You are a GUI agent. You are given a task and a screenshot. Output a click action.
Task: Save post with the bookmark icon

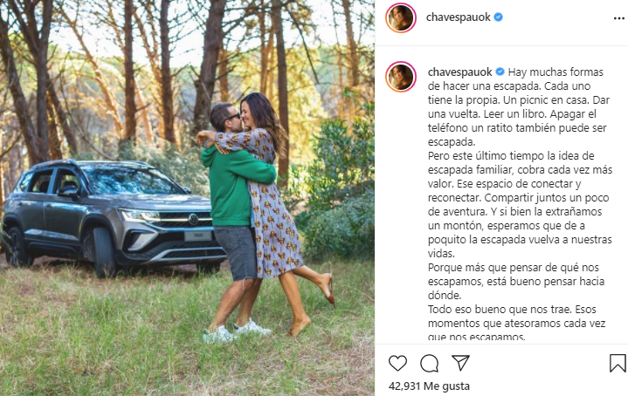[618, 363]
